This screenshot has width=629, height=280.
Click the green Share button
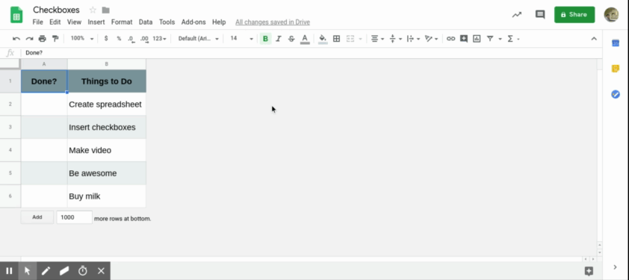click(574, 15)
